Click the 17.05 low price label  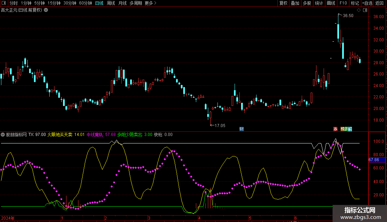(220, 126)
